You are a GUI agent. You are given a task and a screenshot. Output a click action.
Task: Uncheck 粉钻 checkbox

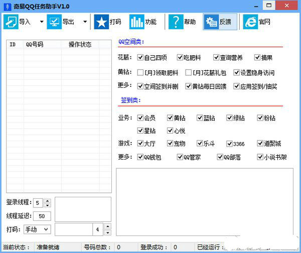(260, 117)
